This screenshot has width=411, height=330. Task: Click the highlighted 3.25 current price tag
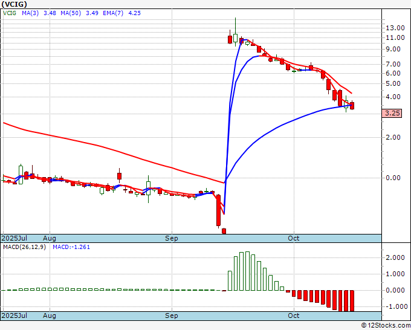392,113
